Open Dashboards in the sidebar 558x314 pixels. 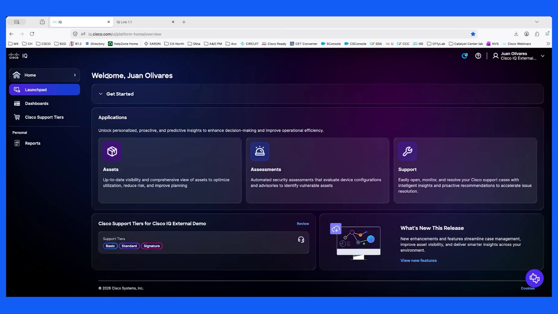coord(44,104)
